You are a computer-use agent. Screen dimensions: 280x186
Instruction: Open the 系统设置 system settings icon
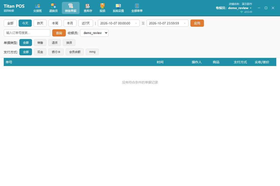pos(118,8)
